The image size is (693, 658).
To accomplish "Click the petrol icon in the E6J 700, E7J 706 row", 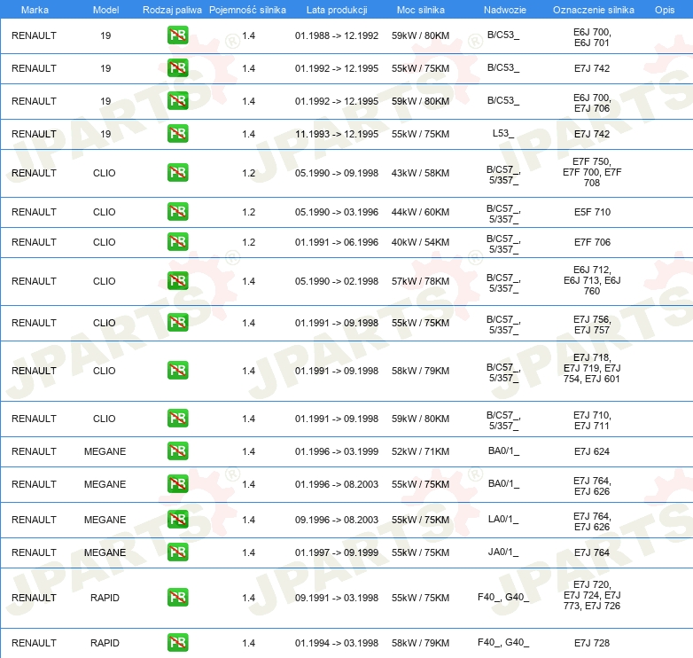I will click(177, 101).
